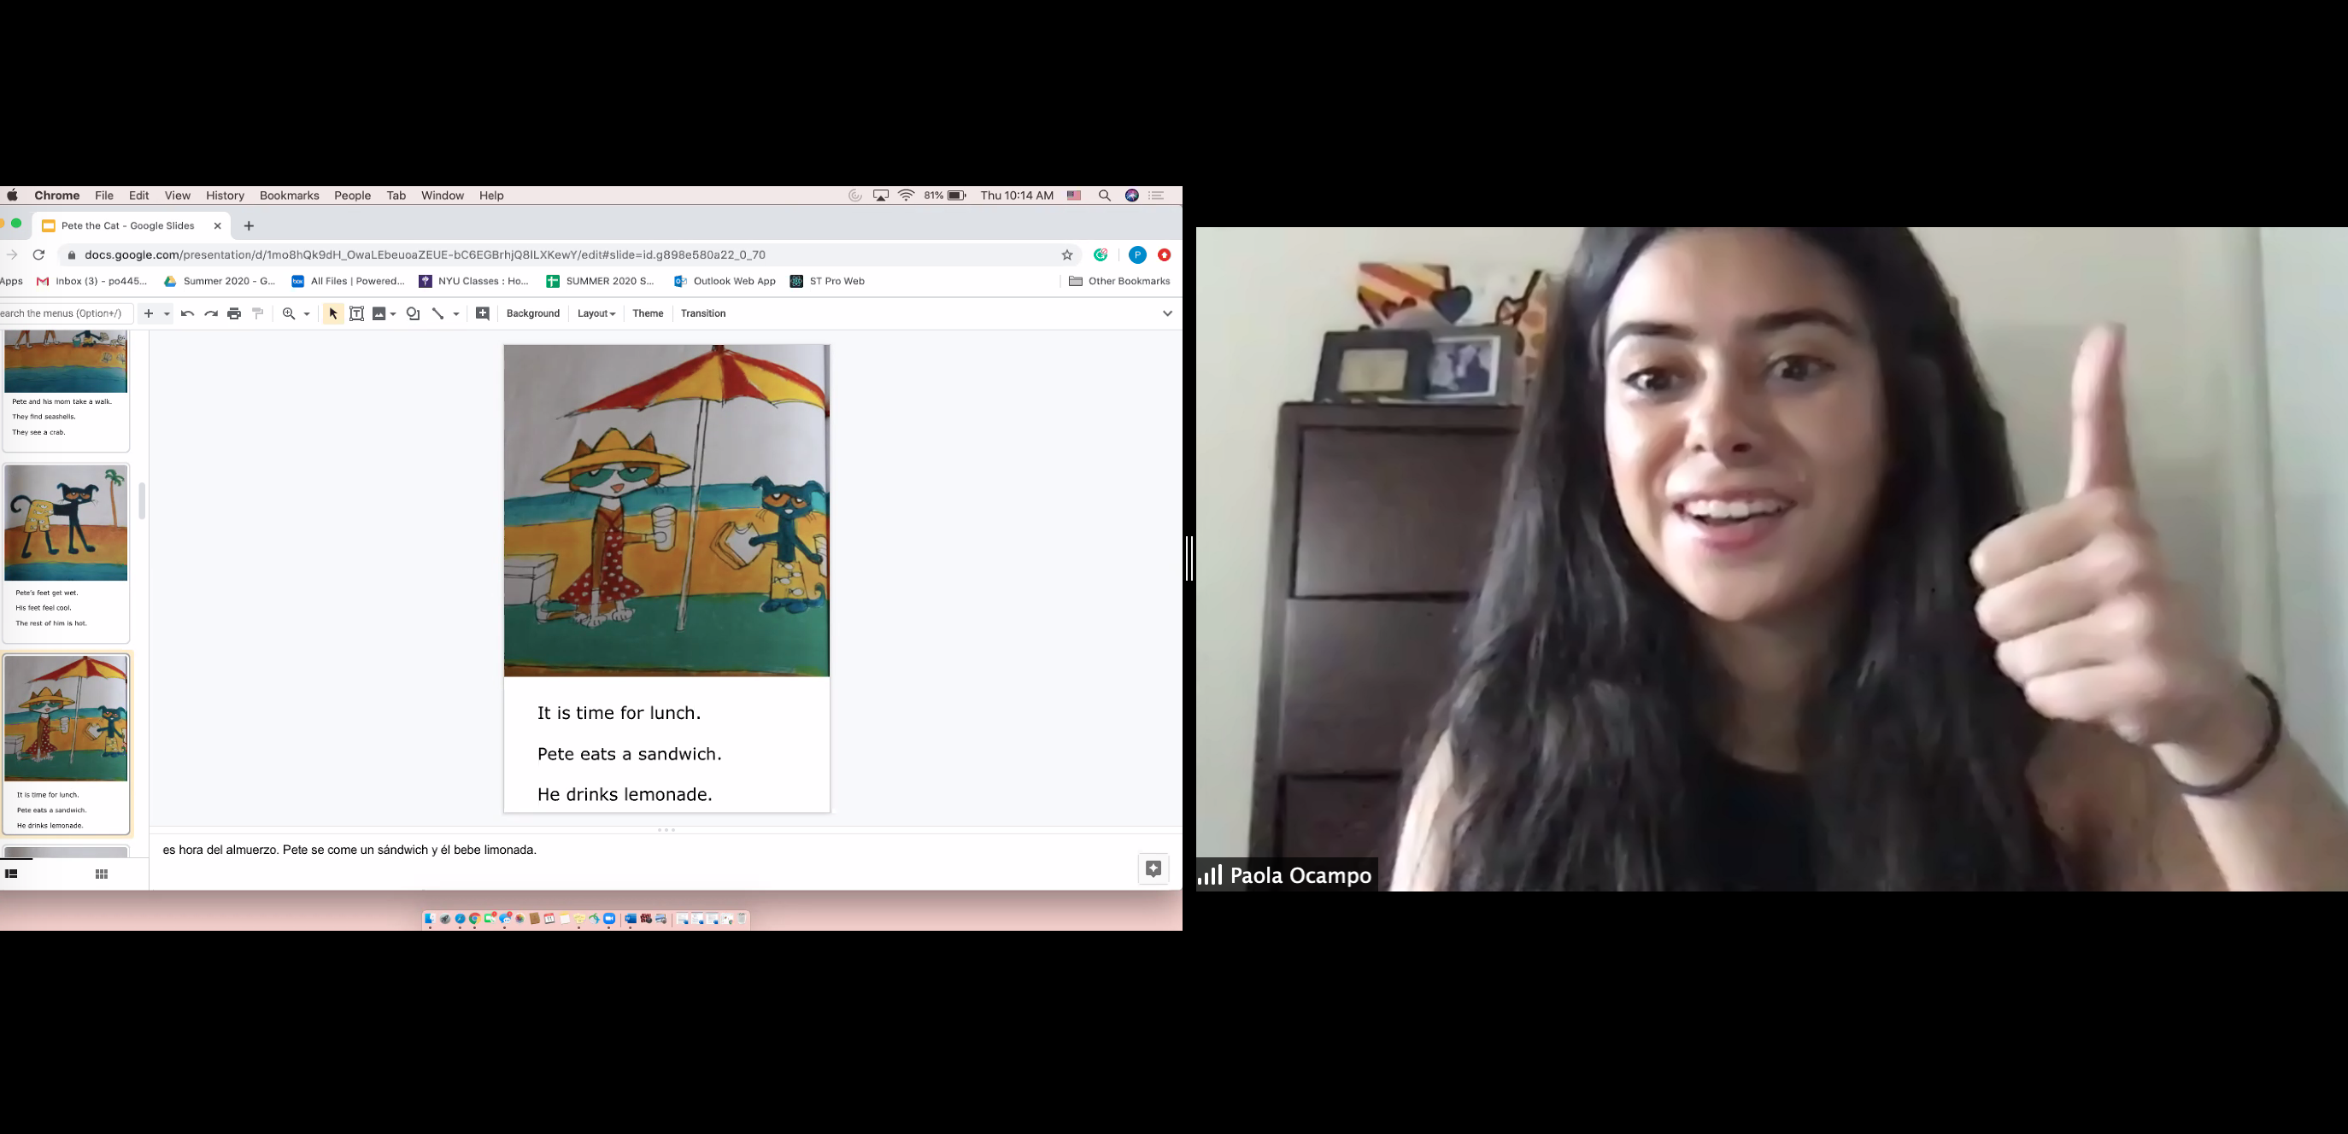Expand the line tool dropdown arrow

pyautogui.click(x=455, y=313)
